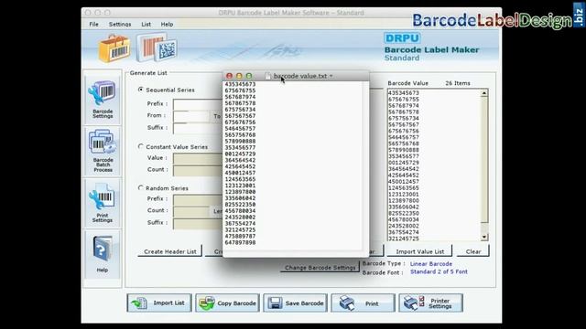The width and height of the screenshot is (586, 329).
Task: Click scroll up arrow in Barcode Value list
Action: (484, 93)
